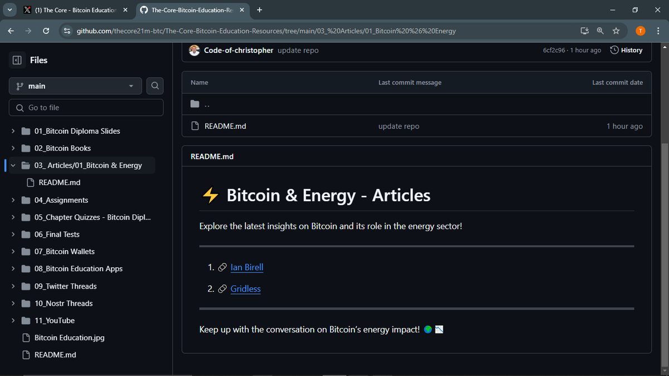This screenshot has width=669, height=376.
Task: Open the Chrome three-dot menu
Action: (x=658, y=31)
